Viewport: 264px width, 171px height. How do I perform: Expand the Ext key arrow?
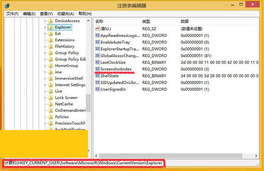(45, 34)
